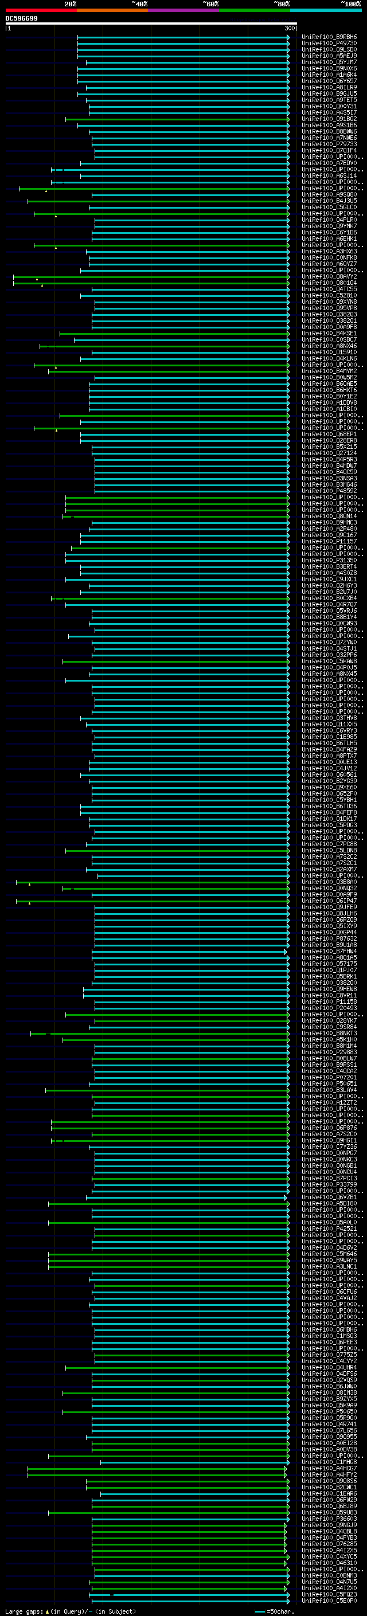The image size is (367, 1616).
Task: Open the UniRef100_P87632 entry
Action: (329, 939)
